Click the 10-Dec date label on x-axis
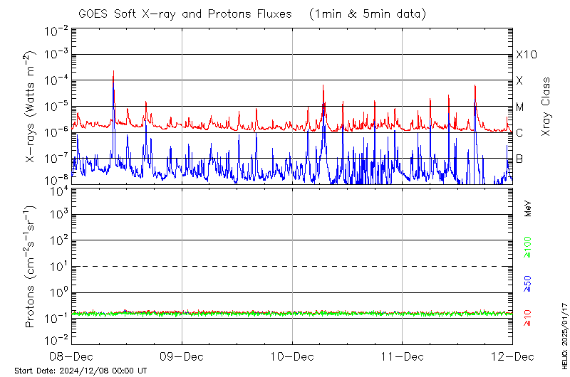This screenshot has height=377, width=570. click(292, 356)
